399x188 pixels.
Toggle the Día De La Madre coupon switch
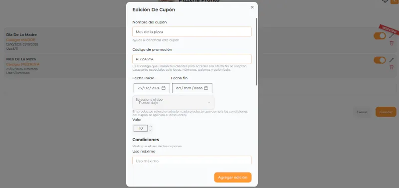[380, 36]
